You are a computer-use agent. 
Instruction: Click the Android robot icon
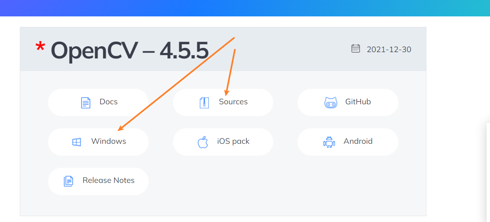(x=329, y=142)
